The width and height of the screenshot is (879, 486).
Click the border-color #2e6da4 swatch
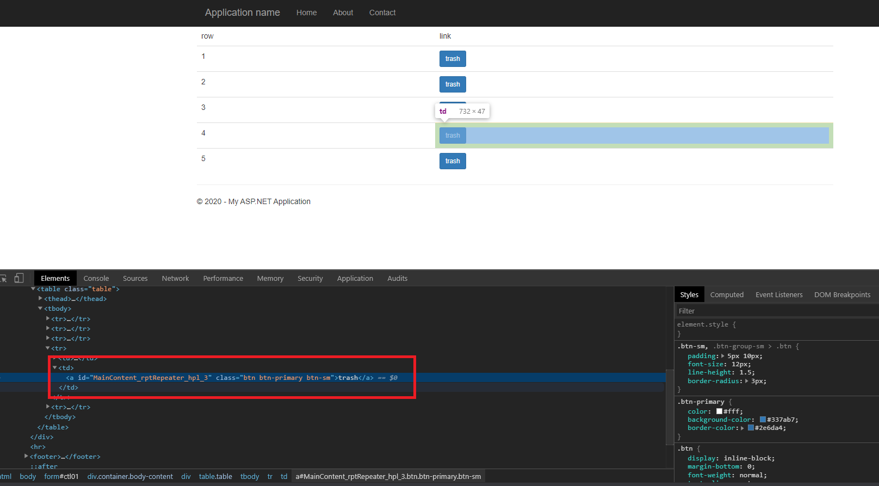pos(751,428)
